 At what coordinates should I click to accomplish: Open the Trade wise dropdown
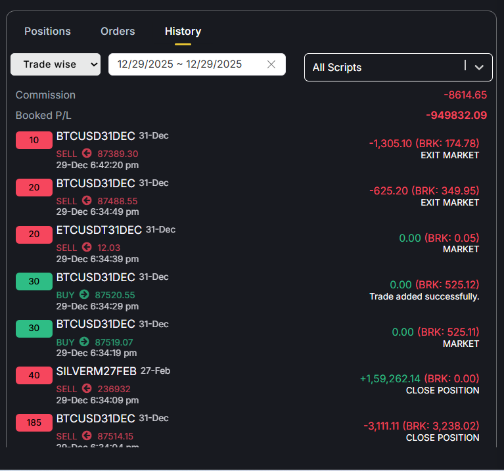pos(56,64)
